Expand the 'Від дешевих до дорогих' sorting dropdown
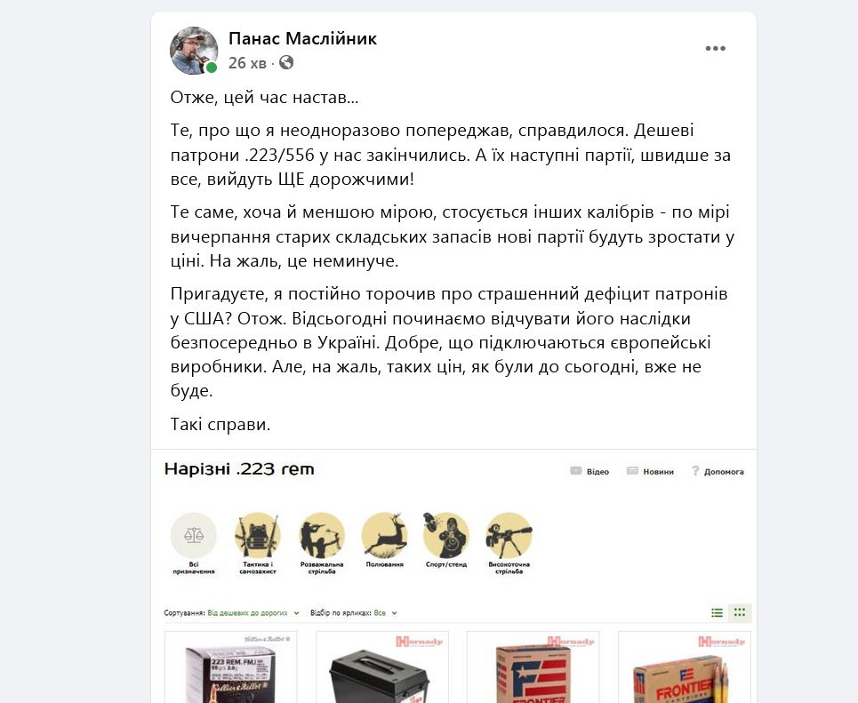This screenshot has width=858, height=703. click(x=253, y=613)
